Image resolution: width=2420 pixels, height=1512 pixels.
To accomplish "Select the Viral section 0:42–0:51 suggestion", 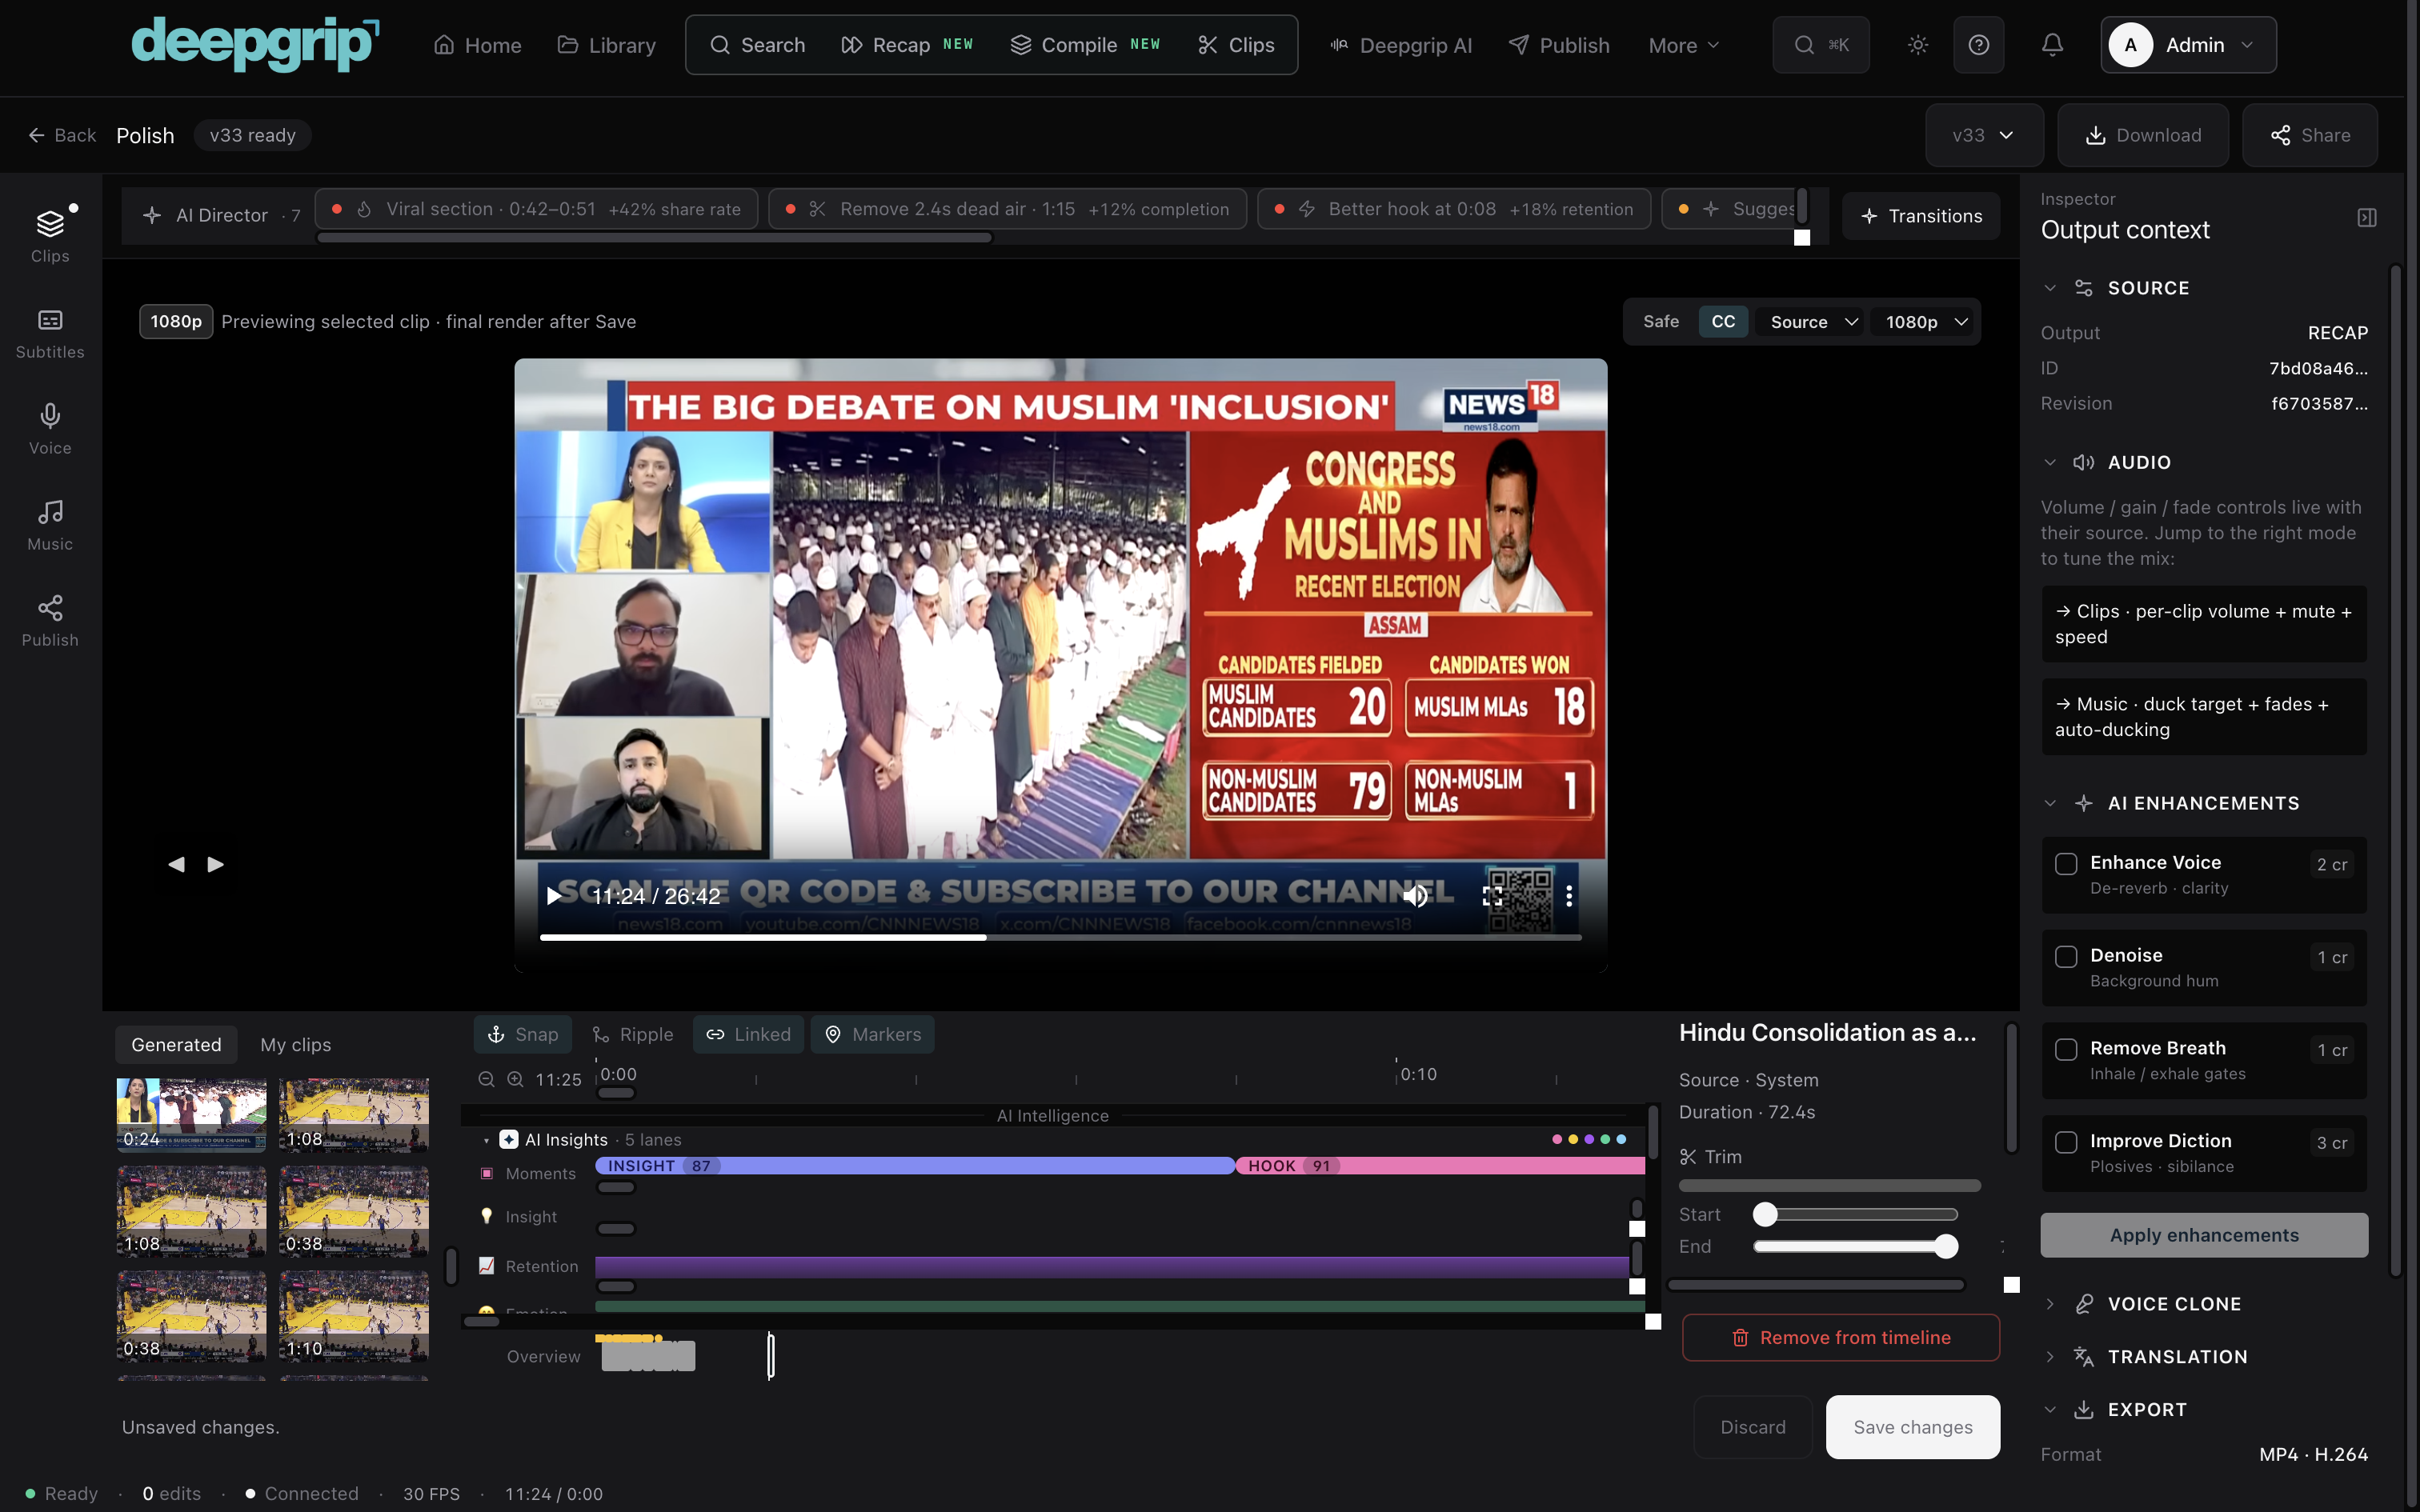I will [x=536, y=209].
